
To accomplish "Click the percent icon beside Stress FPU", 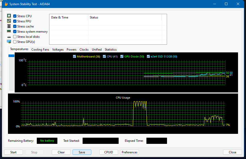I will pos(9,21).
